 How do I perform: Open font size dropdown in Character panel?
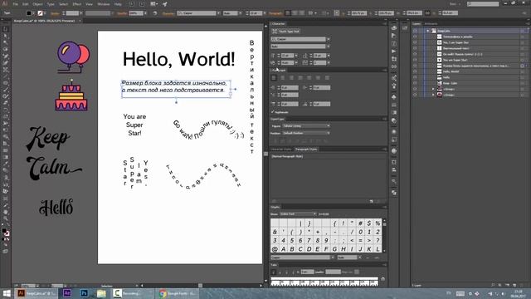[296, 56]
